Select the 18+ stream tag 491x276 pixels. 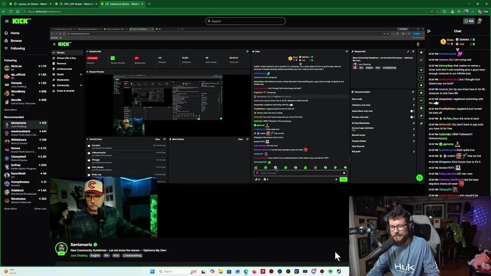[106, 255]
